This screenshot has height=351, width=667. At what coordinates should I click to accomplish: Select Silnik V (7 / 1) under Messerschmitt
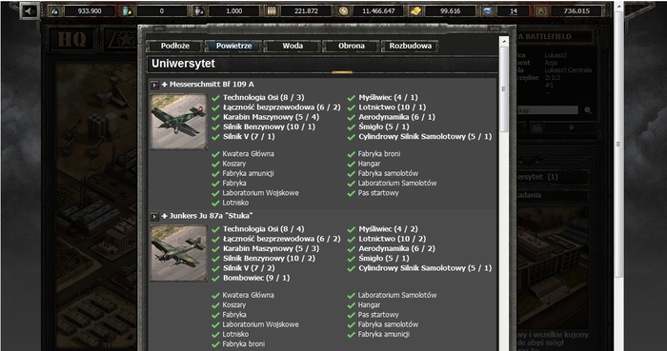coord(249,137)
